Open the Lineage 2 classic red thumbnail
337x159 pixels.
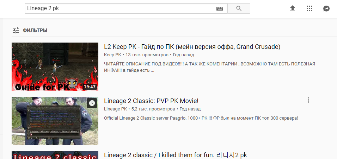pyautogui.click(x=55, y=155)
